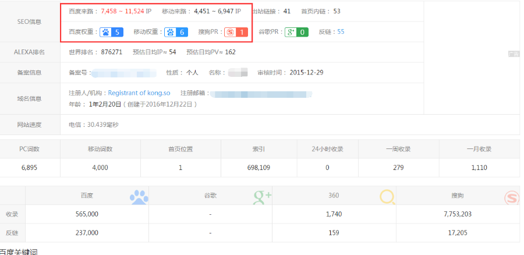Click the 收录 row label
The width and height of the screenshot is (524, 255).
[12, 214]
